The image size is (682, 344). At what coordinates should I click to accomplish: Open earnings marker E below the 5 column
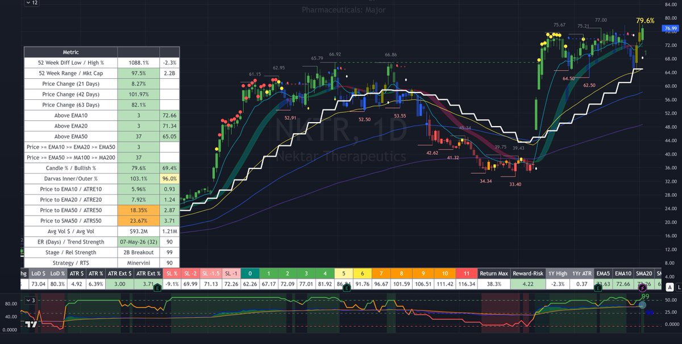(x=347, y=289)
